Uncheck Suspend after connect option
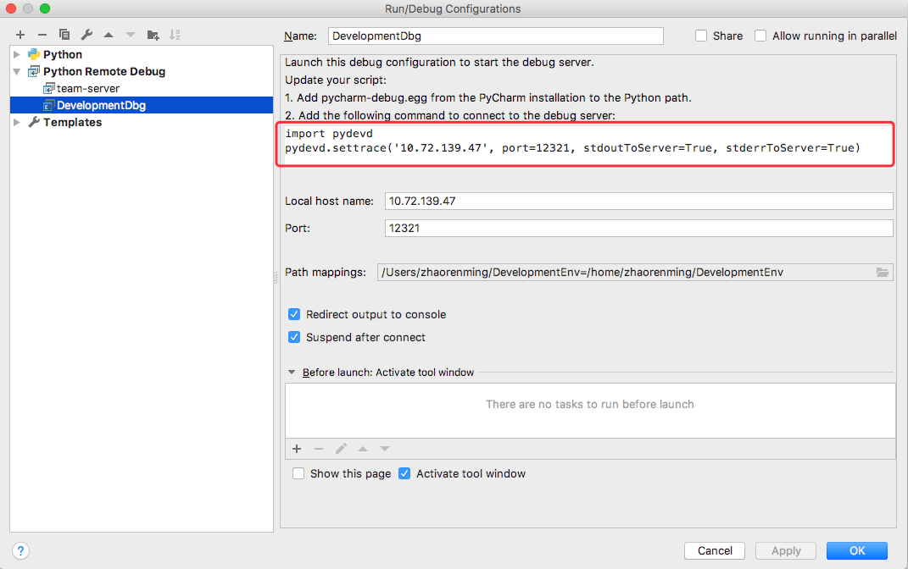This screenshot has width=908, height=569. (x=294, y=337)
